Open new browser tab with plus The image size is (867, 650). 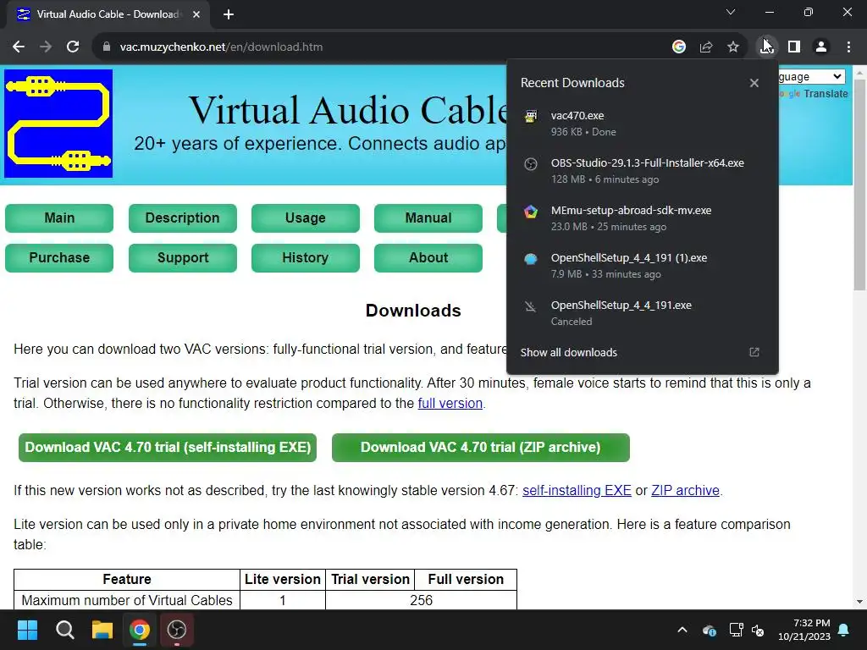tap(229, 14)
